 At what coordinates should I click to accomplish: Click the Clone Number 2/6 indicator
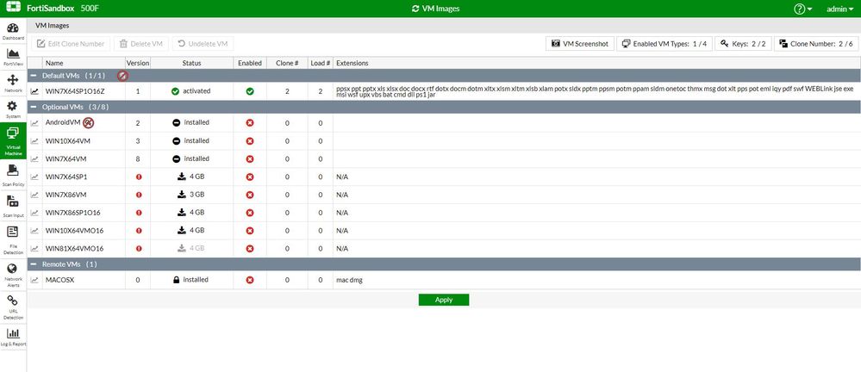pyautogui.click(x=816, y=44)
